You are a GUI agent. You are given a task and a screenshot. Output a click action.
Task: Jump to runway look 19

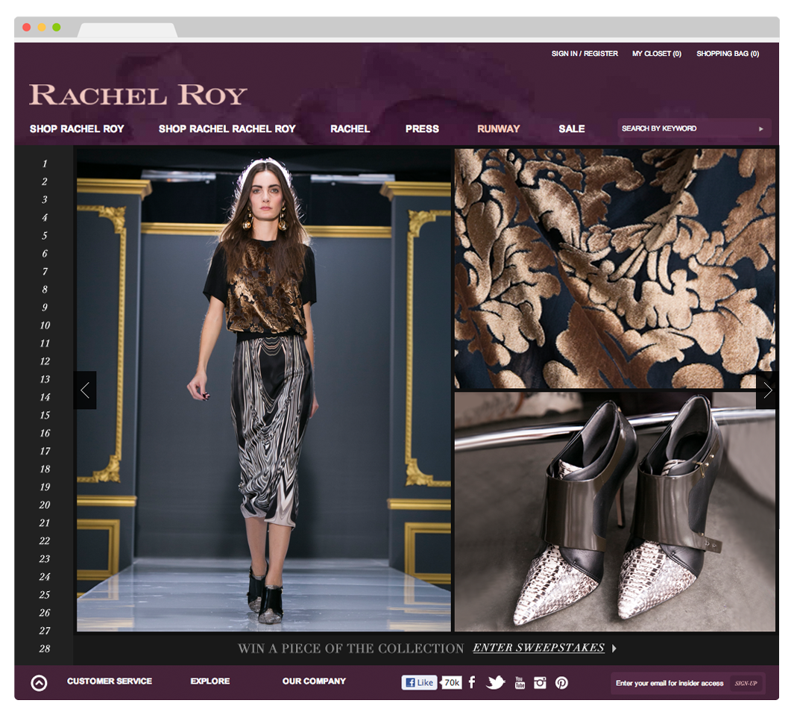coord(45,487)
